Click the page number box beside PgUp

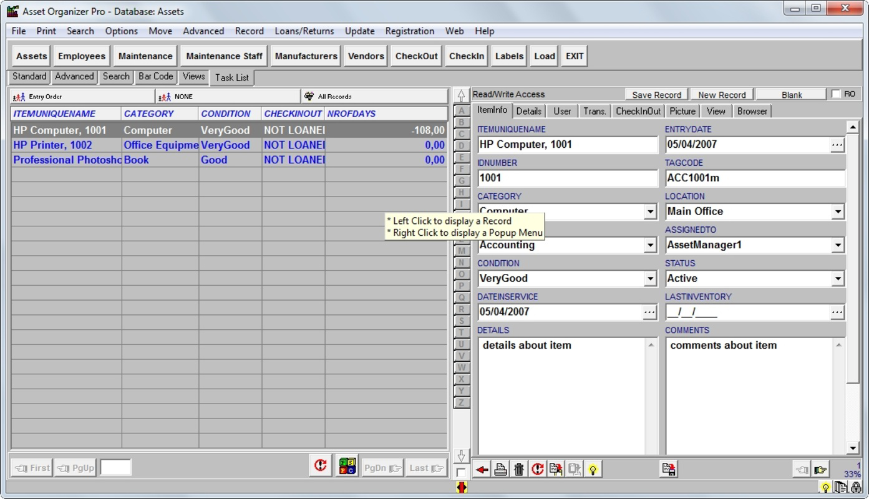pos(116,468)
